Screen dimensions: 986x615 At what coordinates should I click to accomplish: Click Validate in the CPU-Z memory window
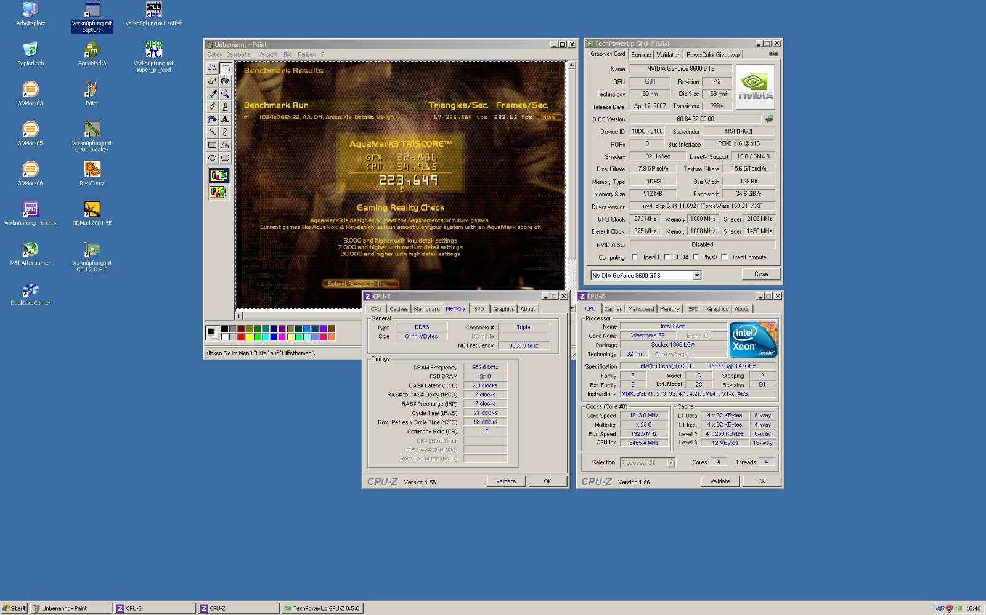click(x=506, y=481)
